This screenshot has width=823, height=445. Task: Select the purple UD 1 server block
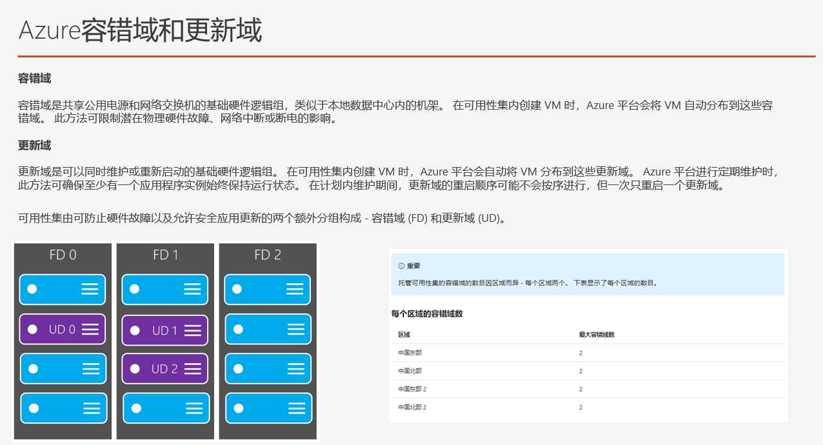pos(165,330)
